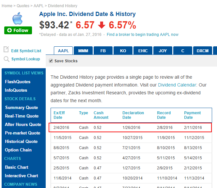Open Find a broker trading link
Viewport: 217px width, 188px height.
143,35
